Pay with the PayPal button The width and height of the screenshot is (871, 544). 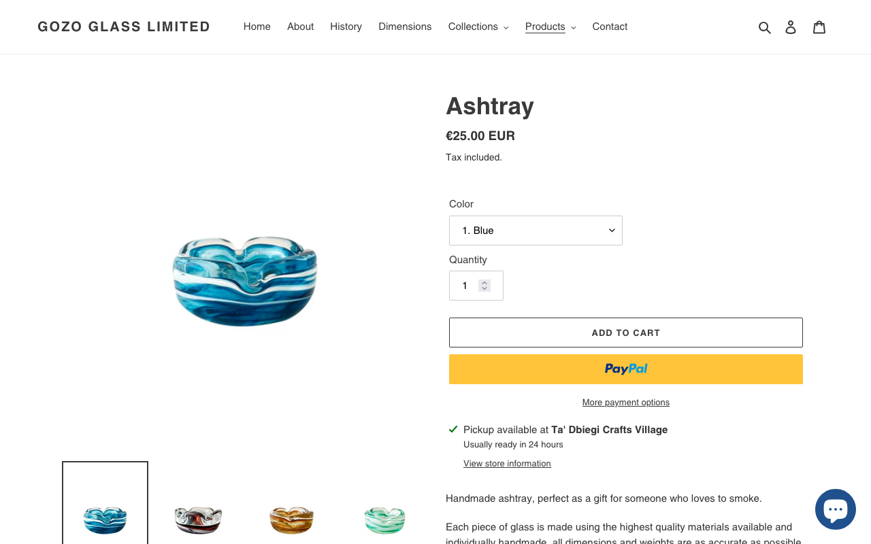625,369
